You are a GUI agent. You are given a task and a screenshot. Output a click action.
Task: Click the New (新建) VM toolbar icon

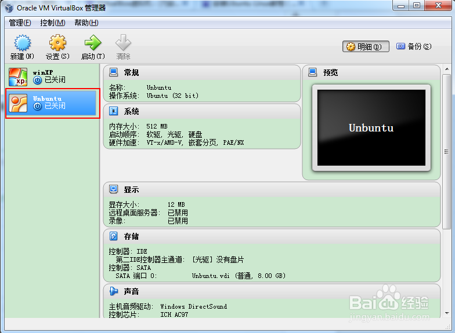(x=22, y=43)
